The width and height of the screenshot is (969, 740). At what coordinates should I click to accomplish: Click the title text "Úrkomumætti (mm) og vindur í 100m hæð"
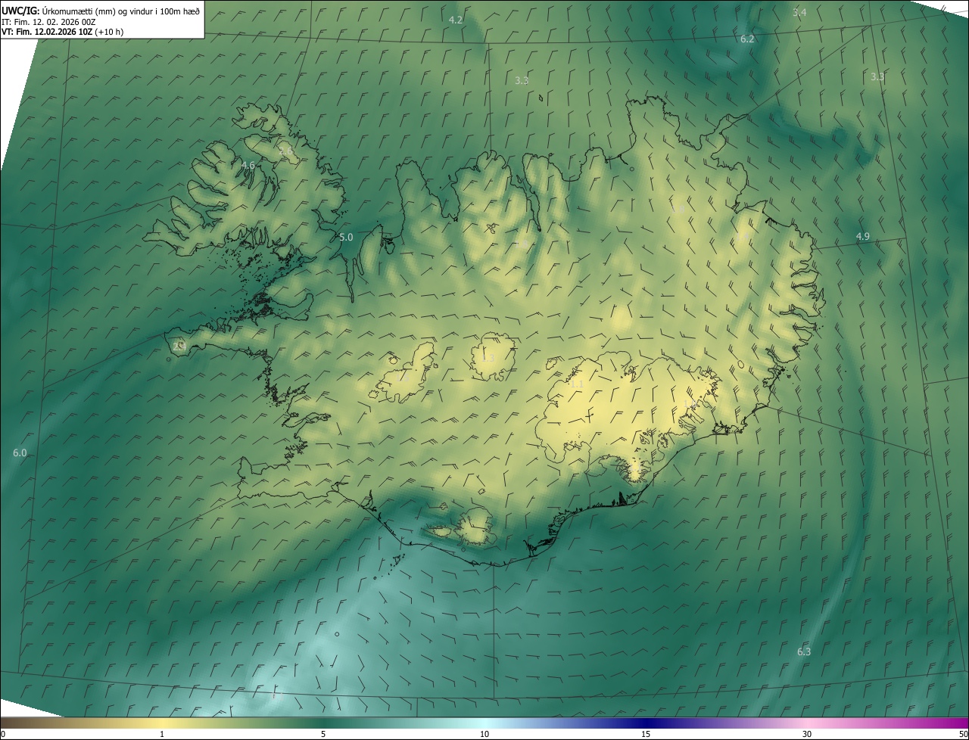(x=121, y=11)
